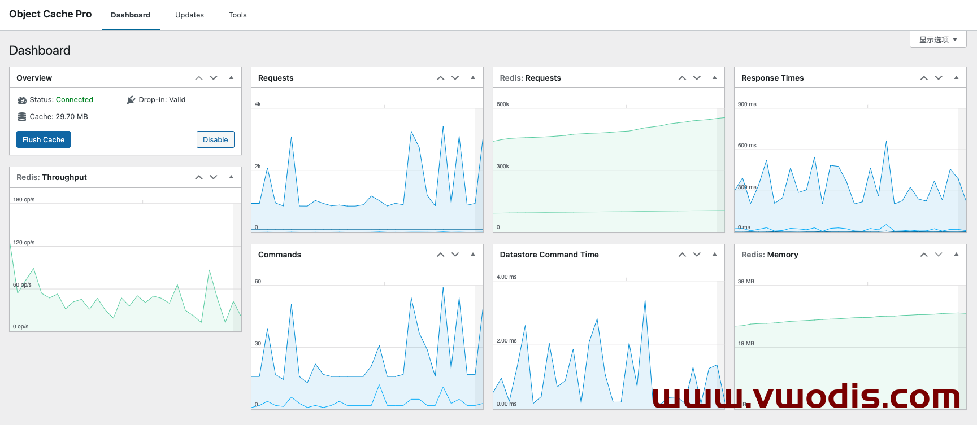
Task: Move the Requests panel down
Action: [455, 78]
